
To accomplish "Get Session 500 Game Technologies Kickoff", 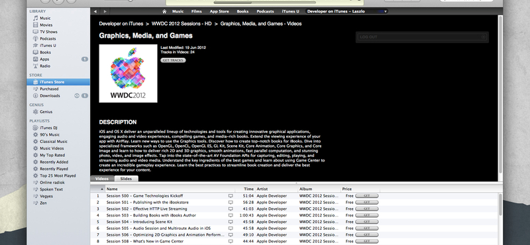I will [x=367, y=196].
